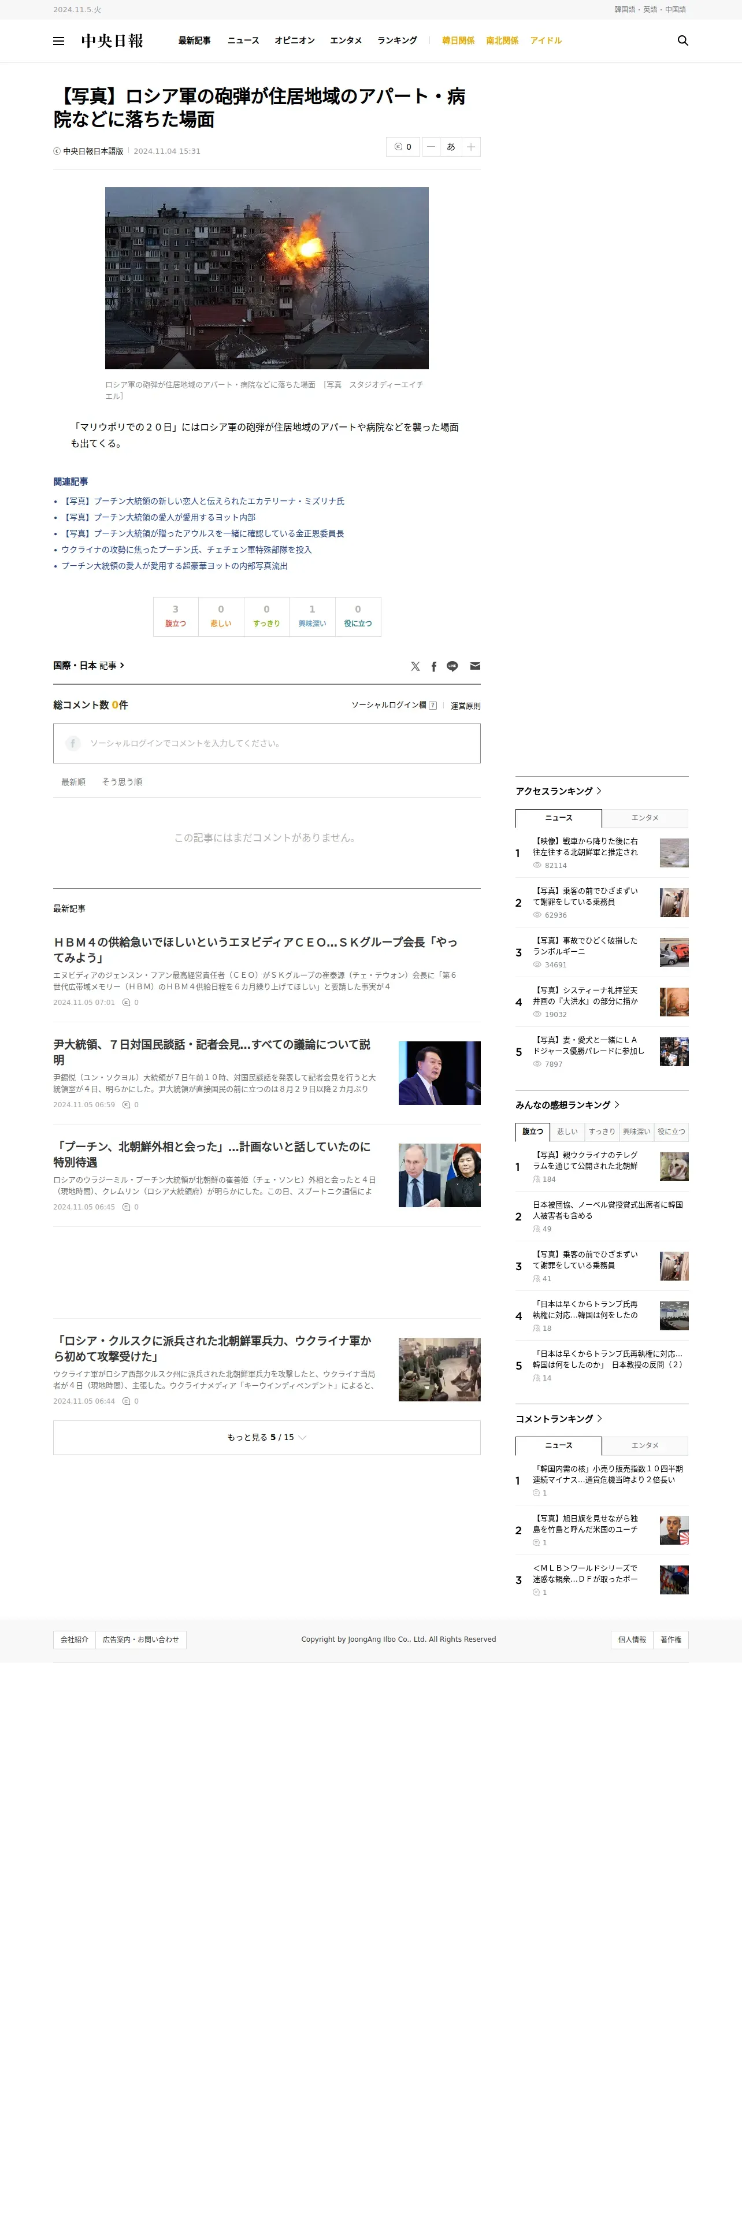React with 悲しい

(x=221, y=616)
